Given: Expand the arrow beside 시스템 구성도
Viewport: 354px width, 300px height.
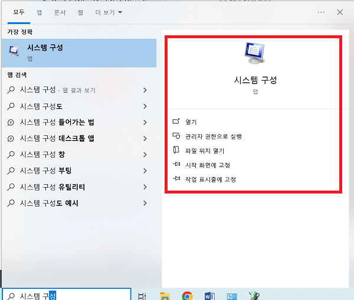Looking at the screenshot, I should (x=145, y=106).
